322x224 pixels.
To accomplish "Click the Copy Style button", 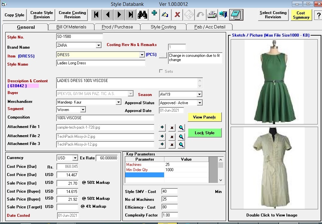I will [x=15, y=15].
